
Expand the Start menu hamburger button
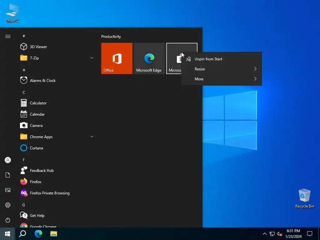(x=8, y=36)
